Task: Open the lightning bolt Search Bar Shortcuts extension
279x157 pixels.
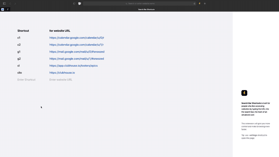Action: pyautogui.click(x=200, y=4)
